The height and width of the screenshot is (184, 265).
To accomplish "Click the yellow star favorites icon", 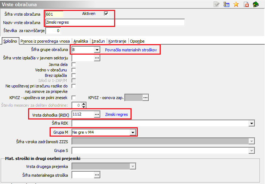I will pyautogui.click(x=236, y=4).
